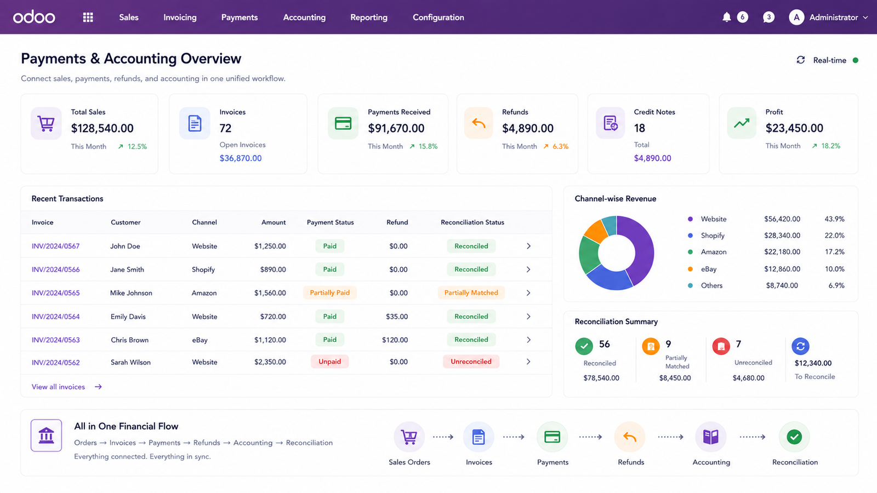This screenshot has width=877, height=493.
Task: Click the Reconciliation Status column header
Action: [472, 222]
